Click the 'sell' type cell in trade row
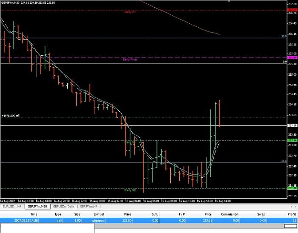This screenshot has height=233, width=298. coord(60,221)
